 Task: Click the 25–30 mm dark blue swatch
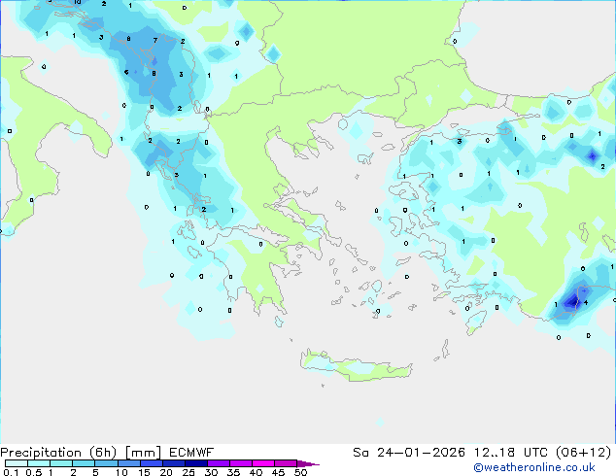[196, 463]
